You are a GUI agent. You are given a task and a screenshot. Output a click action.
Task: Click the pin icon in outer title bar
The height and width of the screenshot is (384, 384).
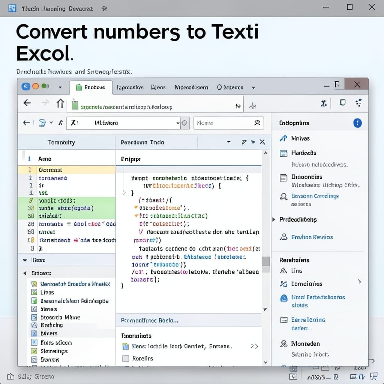pos(104,9)
